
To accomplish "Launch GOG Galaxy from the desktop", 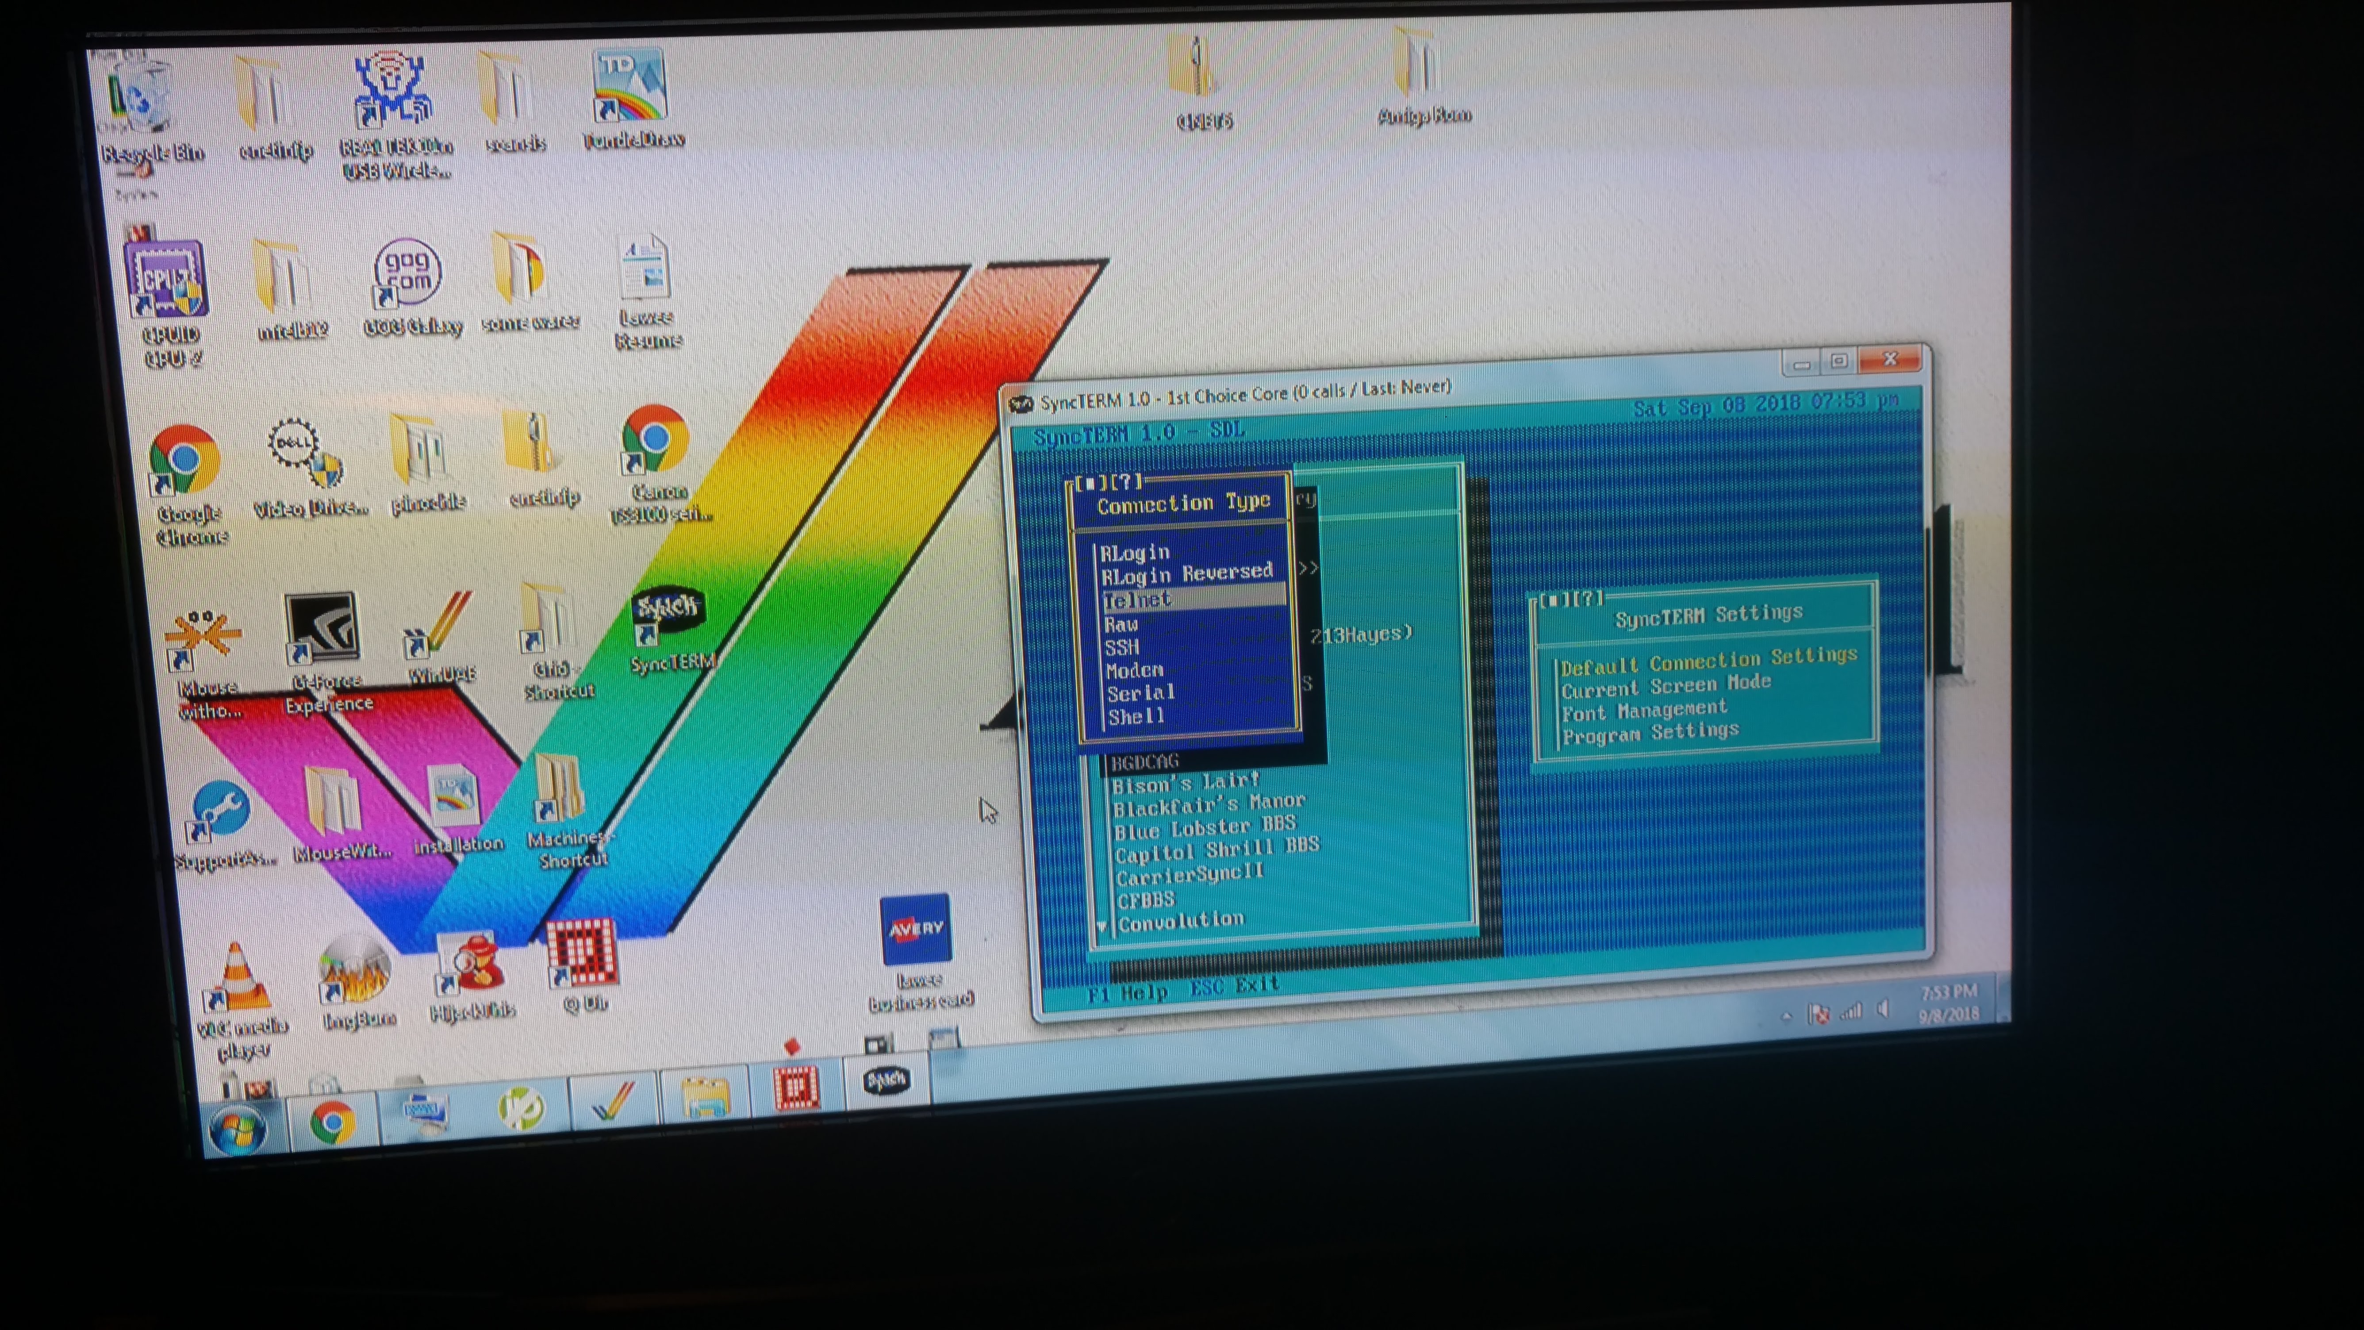I will click(410, 286).
